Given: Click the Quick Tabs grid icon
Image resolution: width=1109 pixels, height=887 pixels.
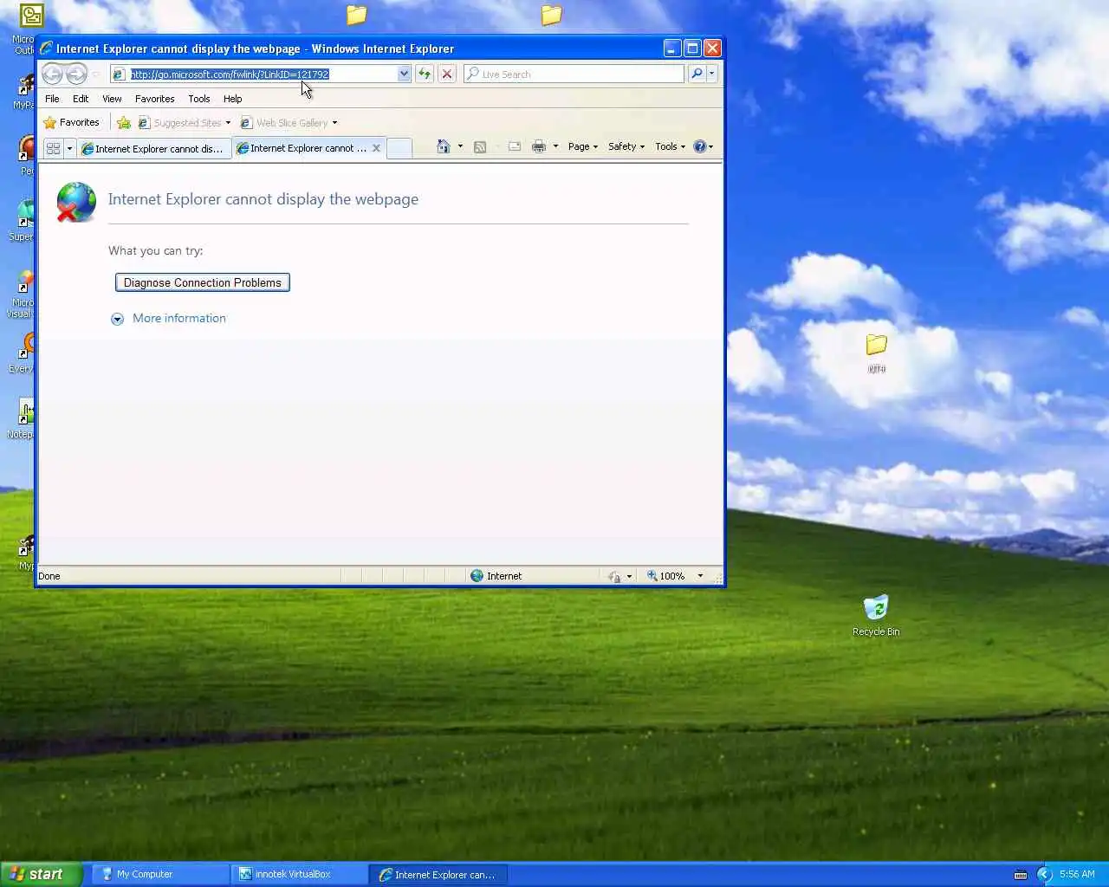Looking at the screenshot, I should pos(54,149).
